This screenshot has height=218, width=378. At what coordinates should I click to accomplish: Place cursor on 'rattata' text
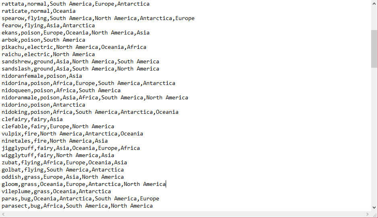[x=13, y=4]
